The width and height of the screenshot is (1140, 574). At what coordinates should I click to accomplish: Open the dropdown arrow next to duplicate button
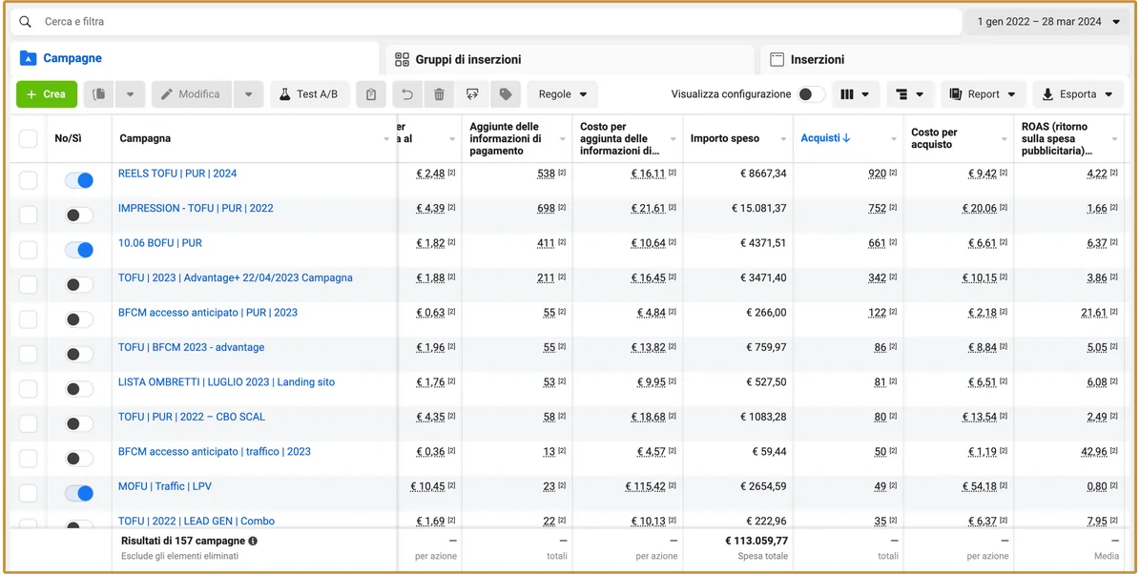[x=130, y=94]
